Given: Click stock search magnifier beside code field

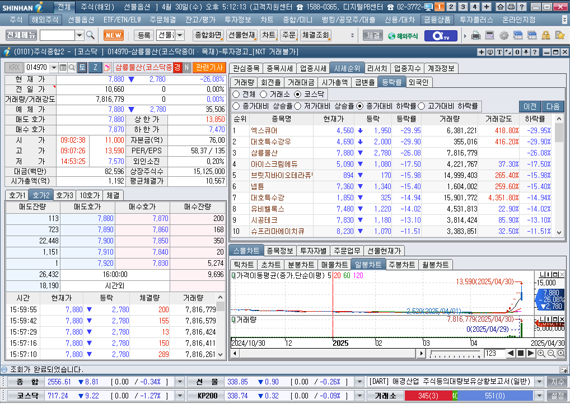Looking at the screenshot, I should click(72, 67).
